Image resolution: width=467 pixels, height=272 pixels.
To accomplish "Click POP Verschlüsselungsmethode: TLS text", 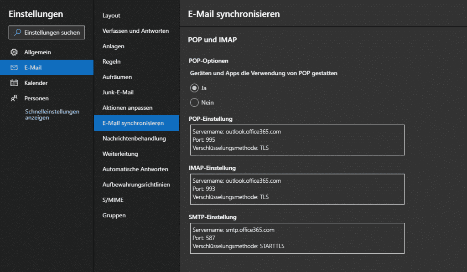I will click(x=230, y=148).
